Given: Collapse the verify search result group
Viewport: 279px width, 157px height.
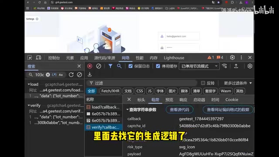Looking at the screenshot, I should click(29, 106).
